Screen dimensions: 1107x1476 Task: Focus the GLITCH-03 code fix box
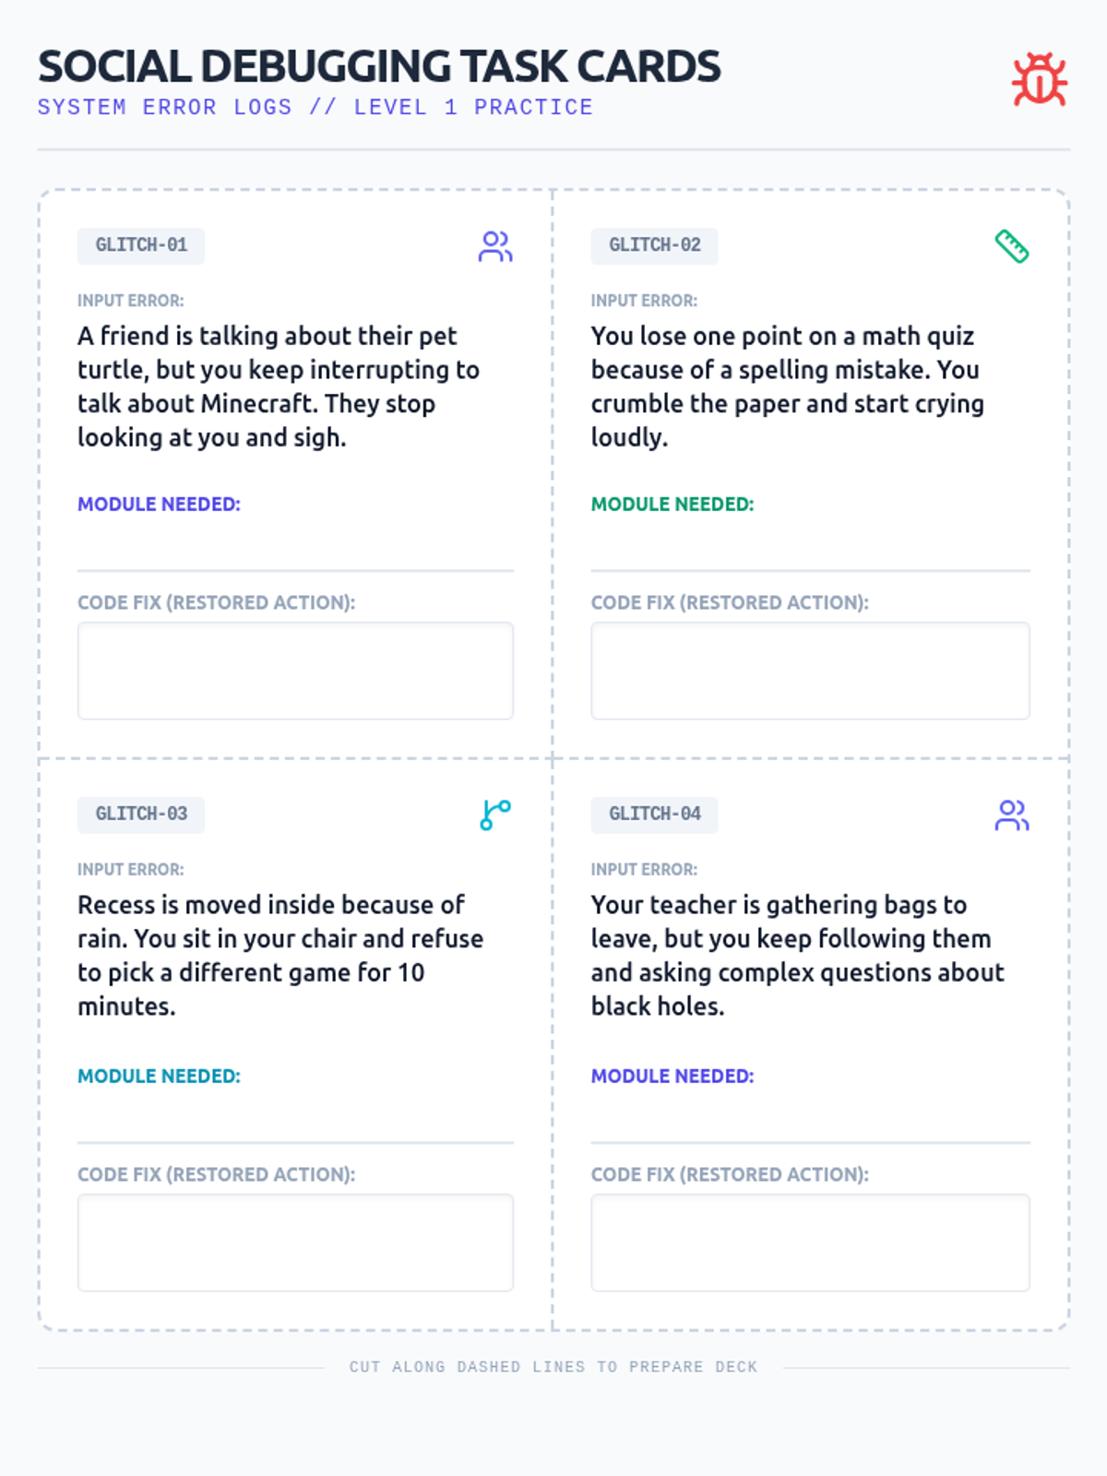[295, 1243]
